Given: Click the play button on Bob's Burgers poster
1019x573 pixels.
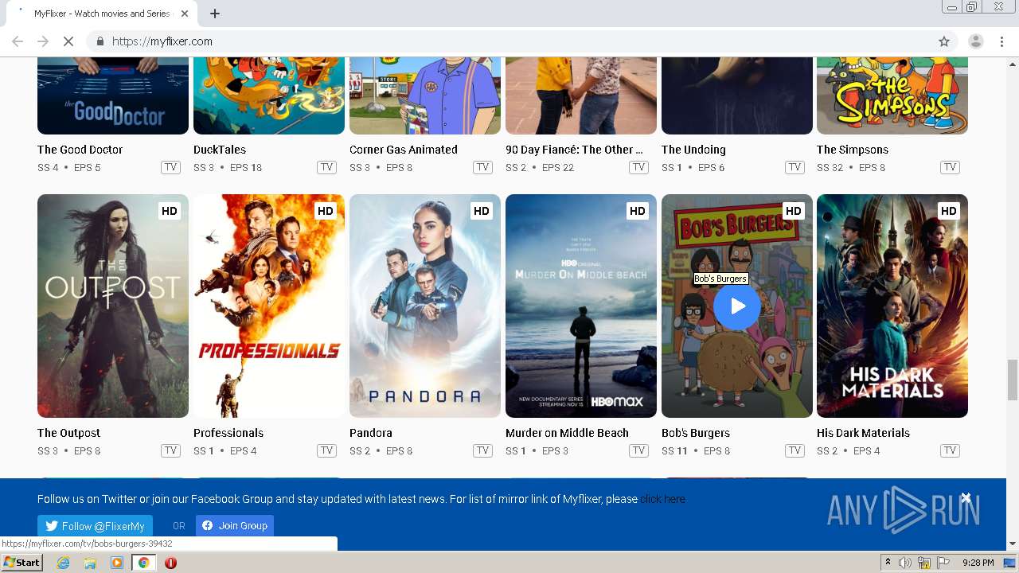Looking at the screenshot, I should pyautogui.click(x=737, y=306).
